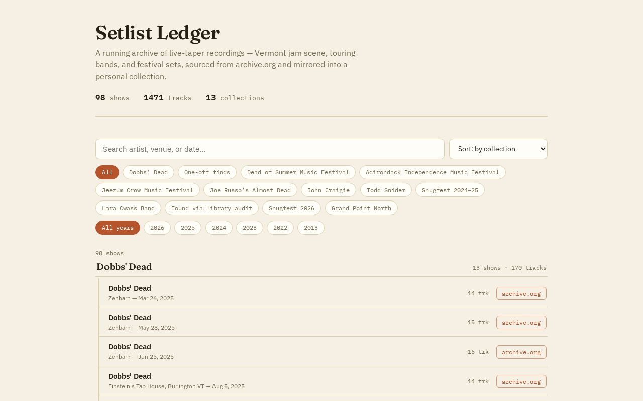The image size is (643, 401).
Task: Click the '98 shows' header stat
Action: [x=113, y=98]
